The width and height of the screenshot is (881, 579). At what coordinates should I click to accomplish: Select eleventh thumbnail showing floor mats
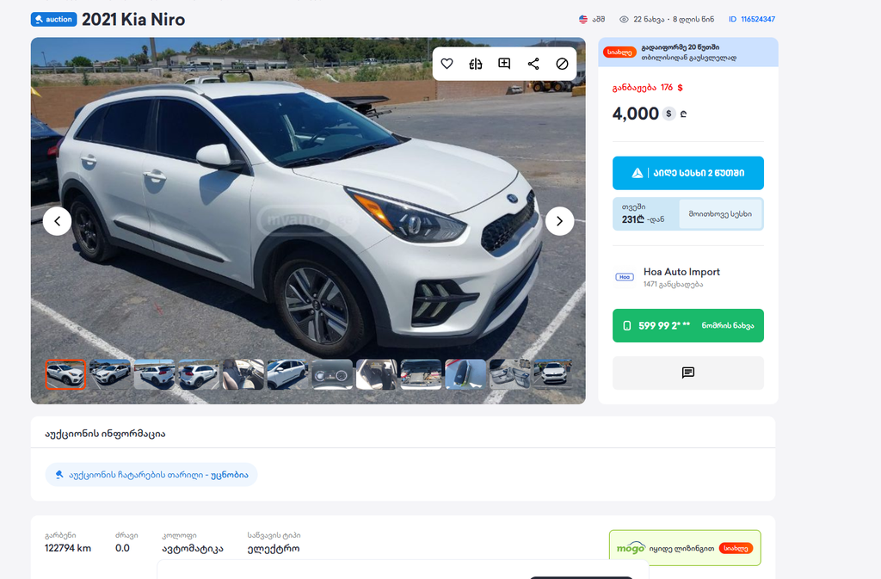click(x=509, y=374)
